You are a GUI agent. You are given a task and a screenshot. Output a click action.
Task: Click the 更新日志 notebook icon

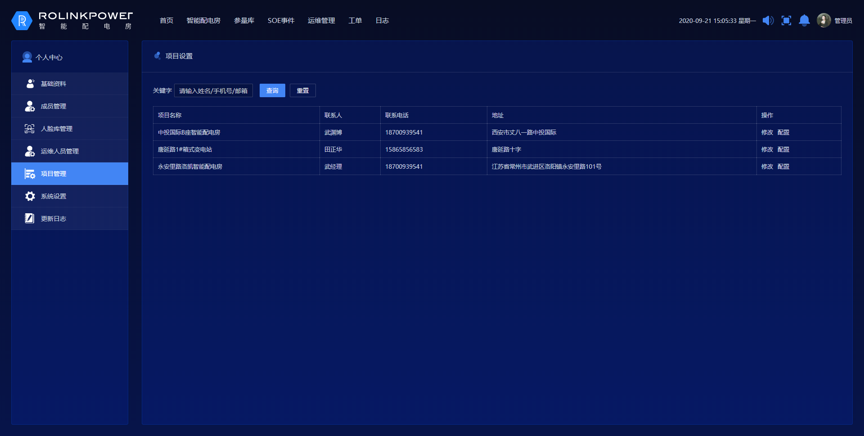point(30,219)
